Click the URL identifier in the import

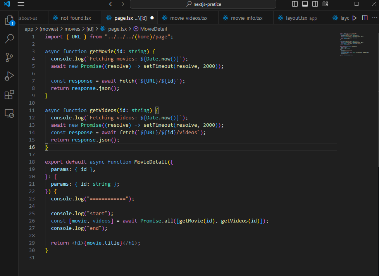click(76, 37)
